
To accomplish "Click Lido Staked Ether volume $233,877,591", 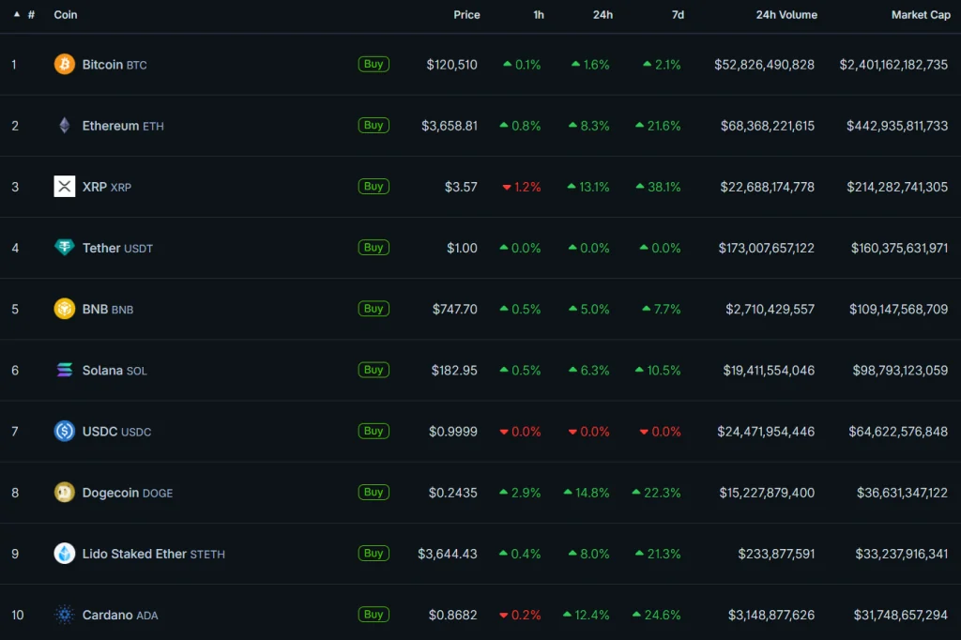I will coord(776,555).
